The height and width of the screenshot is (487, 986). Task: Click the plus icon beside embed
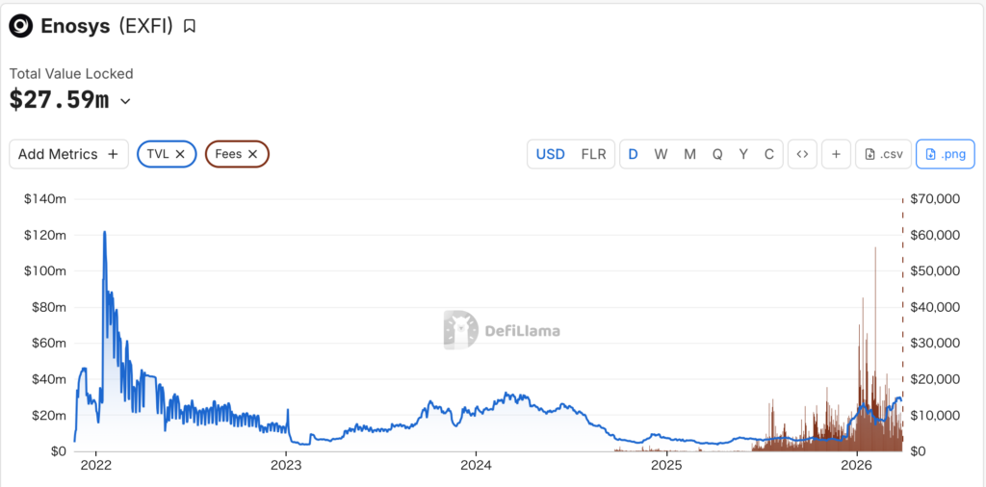click(835, 154)
